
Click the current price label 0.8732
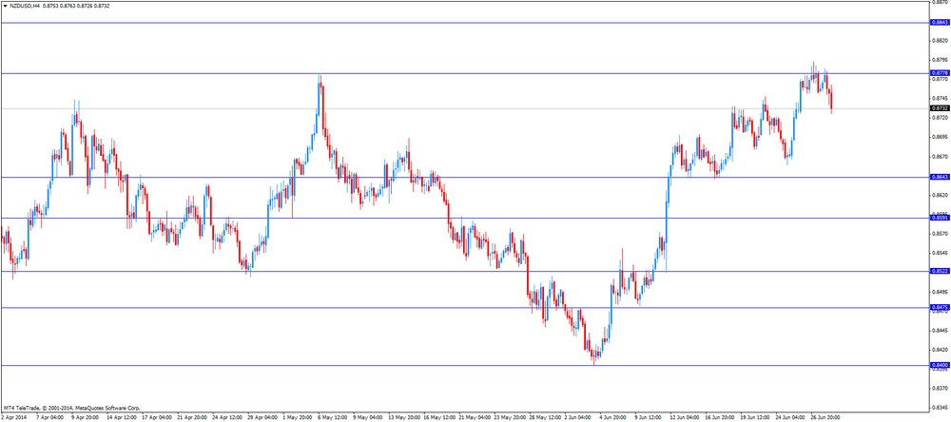pos(940,108)
